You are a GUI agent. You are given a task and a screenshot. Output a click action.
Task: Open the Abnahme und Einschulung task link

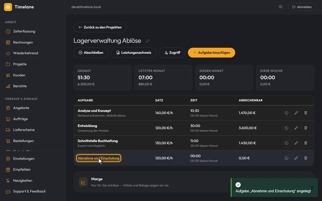click(x=99, y=158)
